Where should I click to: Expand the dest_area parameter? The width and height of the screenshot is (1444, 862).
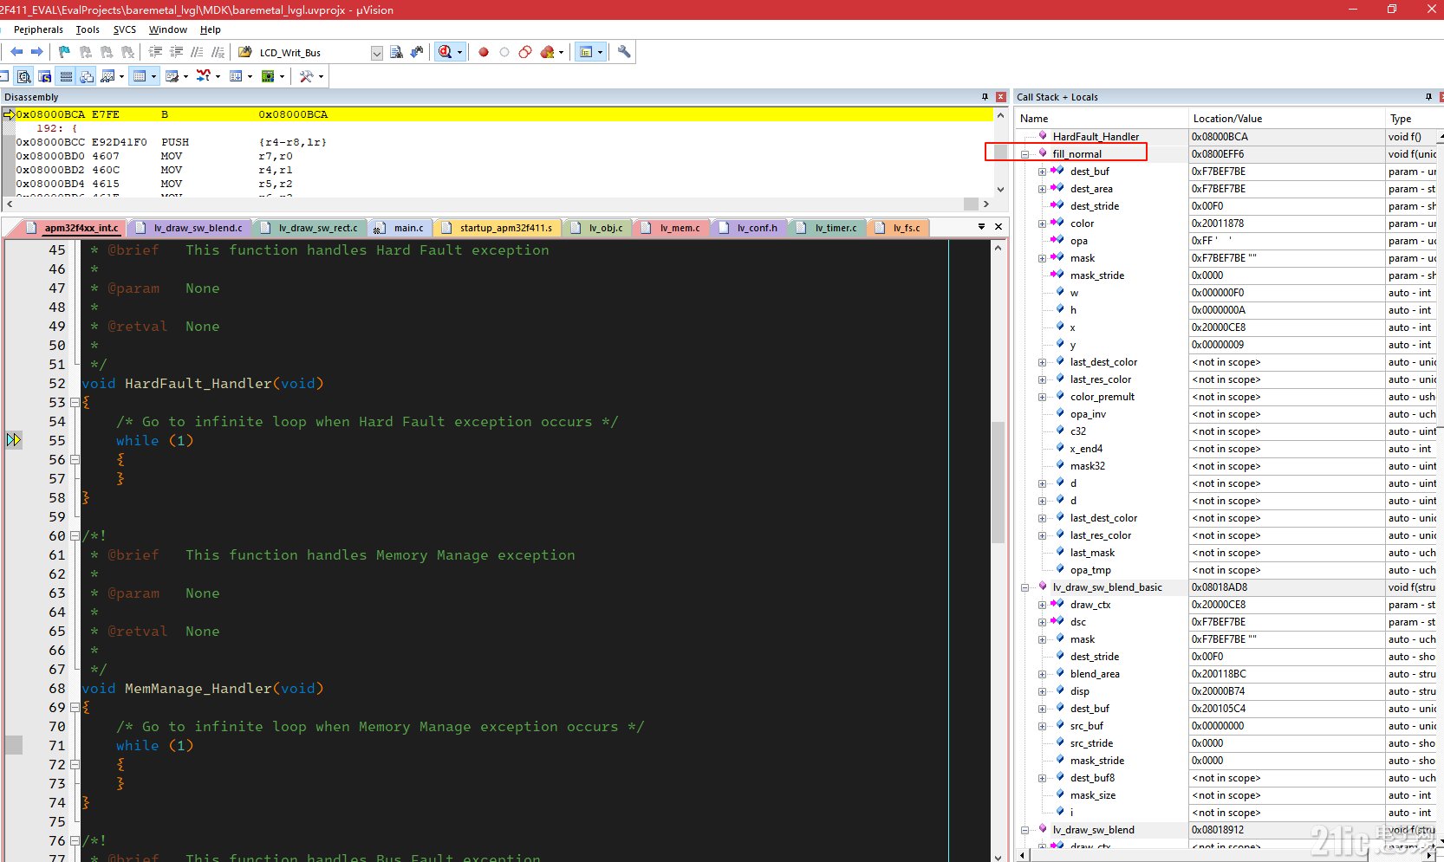1042,189
